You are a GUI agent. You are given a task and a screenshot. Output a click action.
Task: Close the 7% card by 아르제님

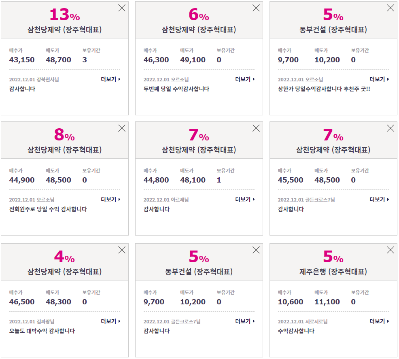point(256,128)
